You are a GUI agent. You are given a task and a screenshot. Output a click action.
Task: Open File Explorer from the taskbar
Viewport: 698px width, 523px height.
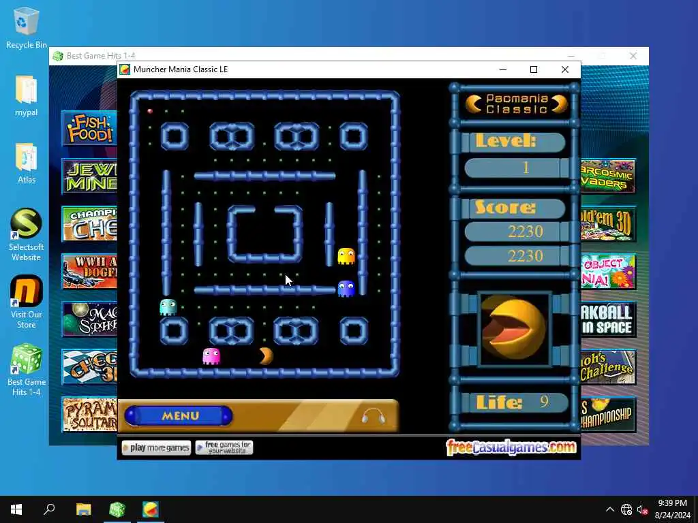pyautogui.click(x=83, y=509)
